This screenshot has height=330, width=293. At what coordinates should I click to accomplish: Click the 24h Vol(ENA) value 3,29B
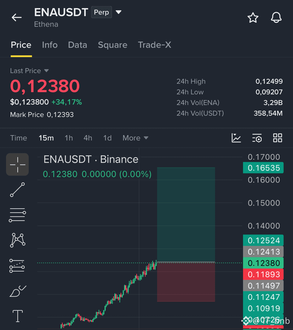coord(273,103)
